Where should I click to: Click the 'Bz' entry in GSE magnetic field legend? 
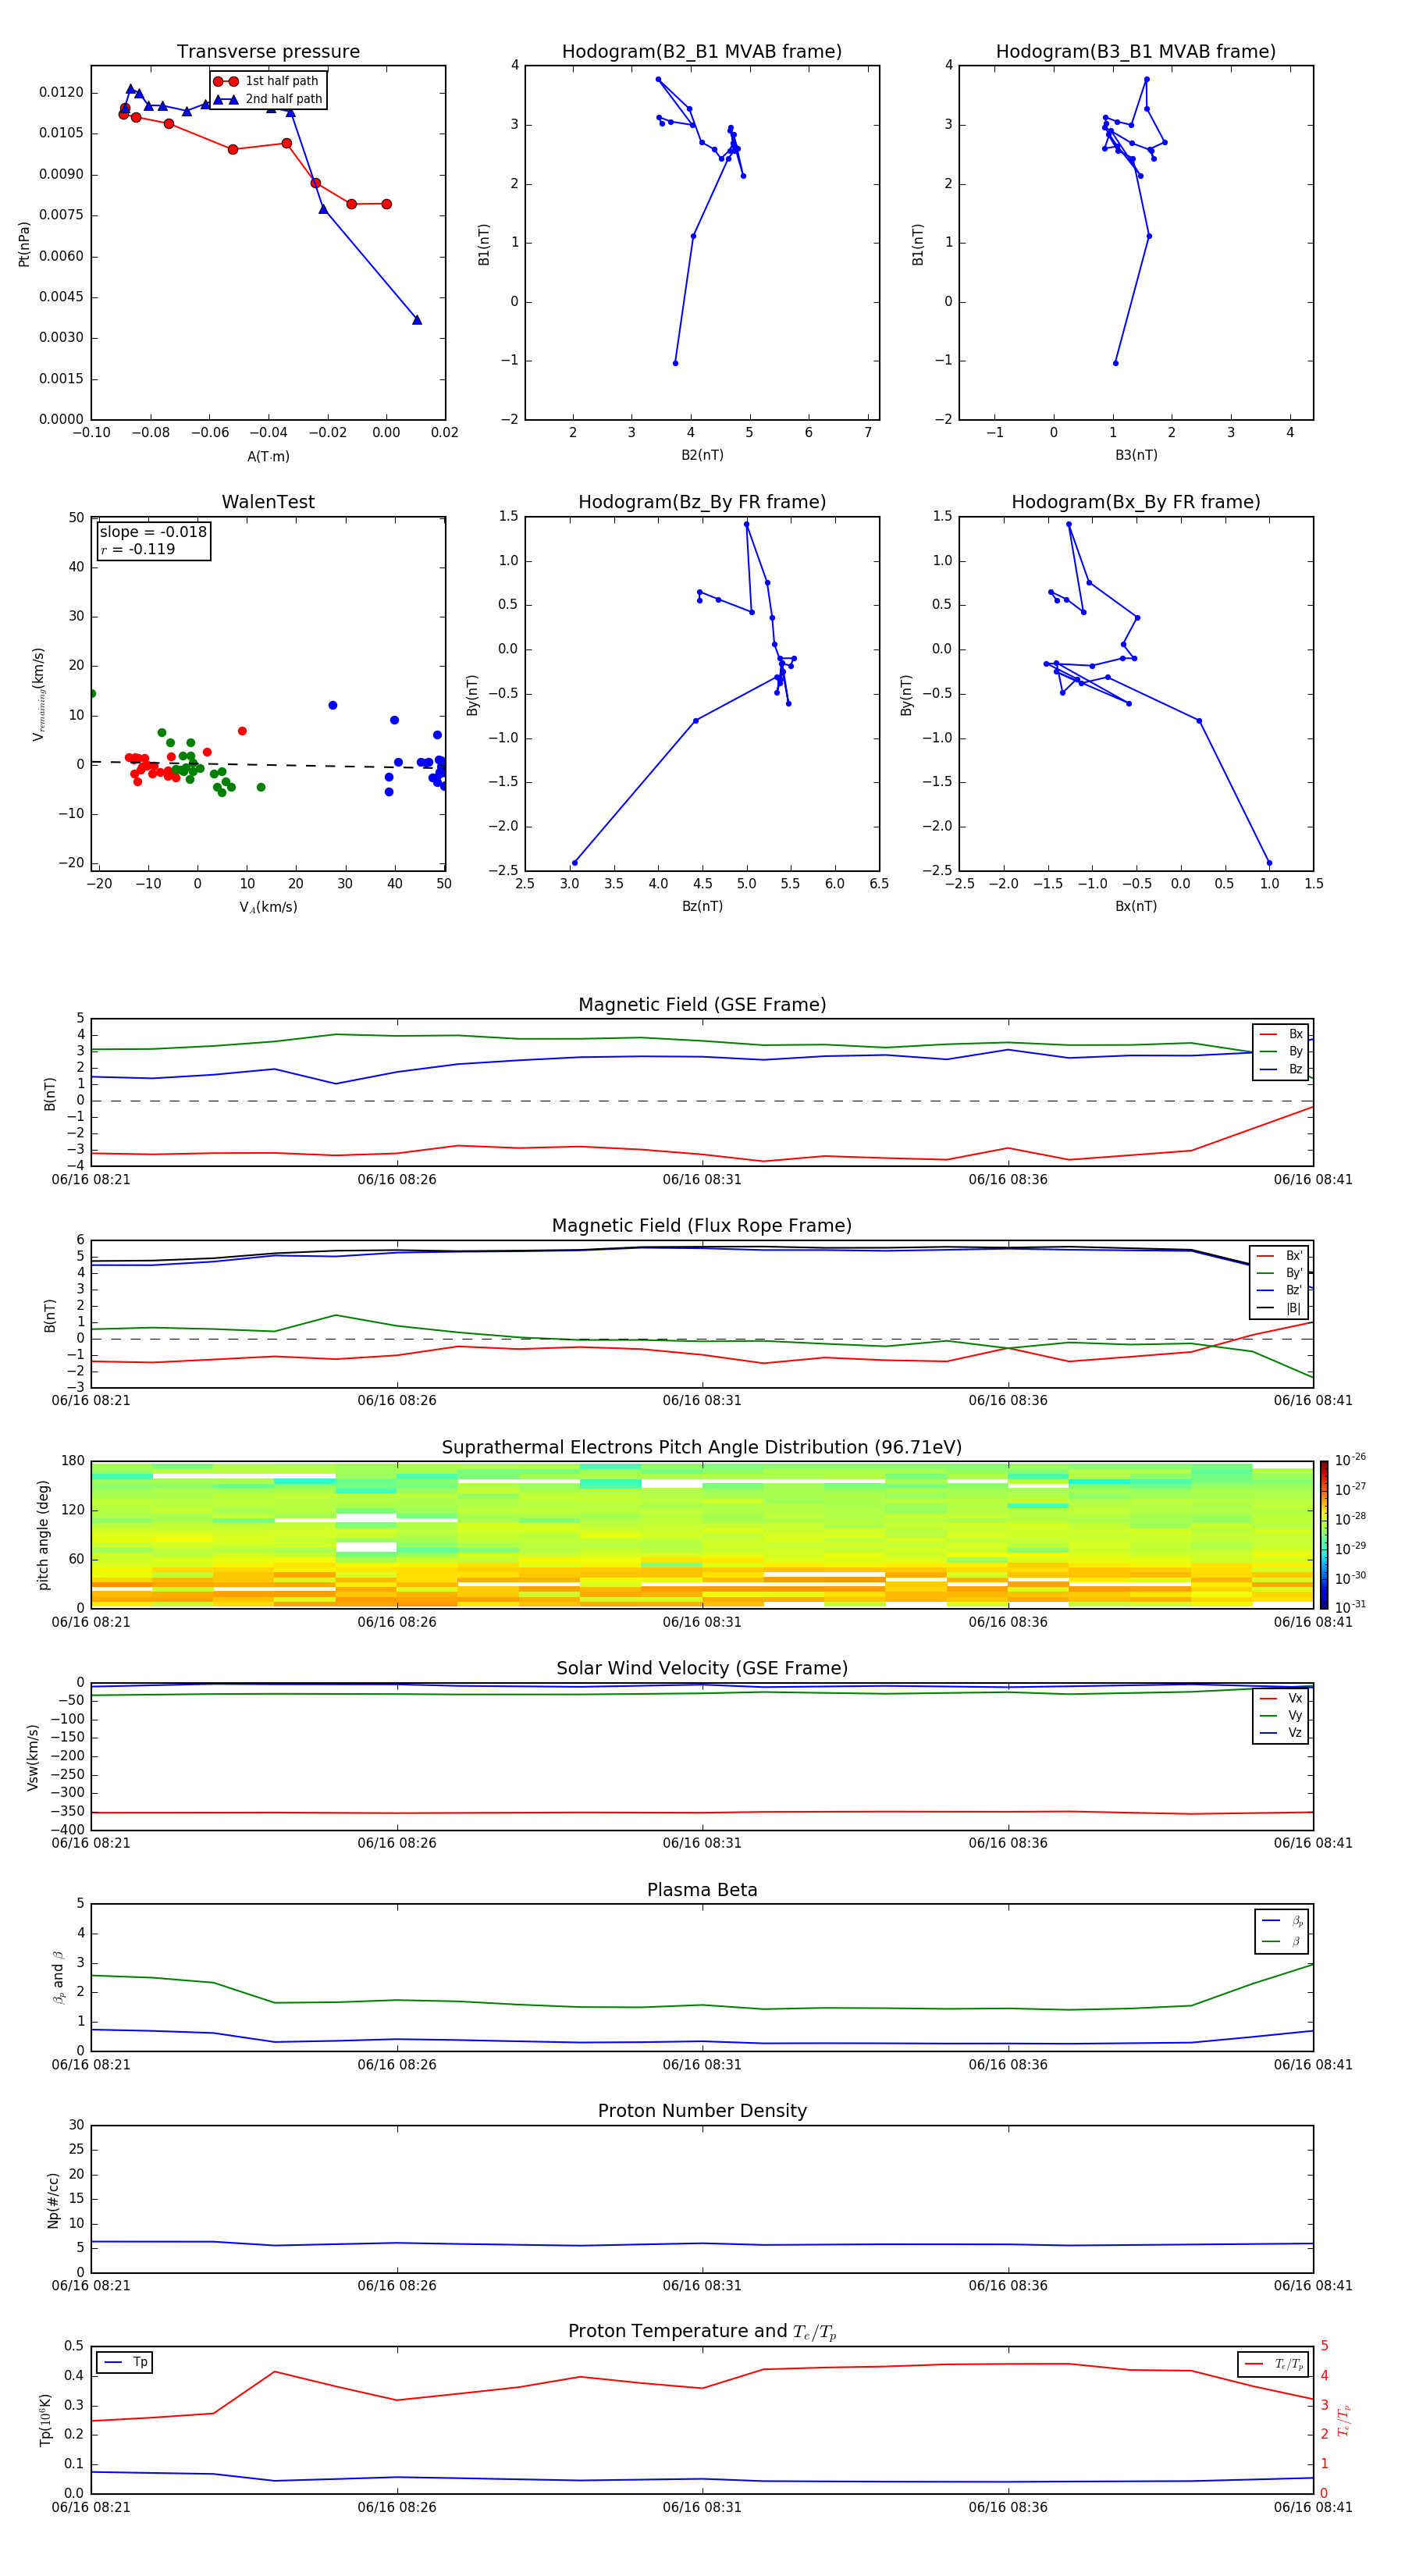tap(1281, 1069)
